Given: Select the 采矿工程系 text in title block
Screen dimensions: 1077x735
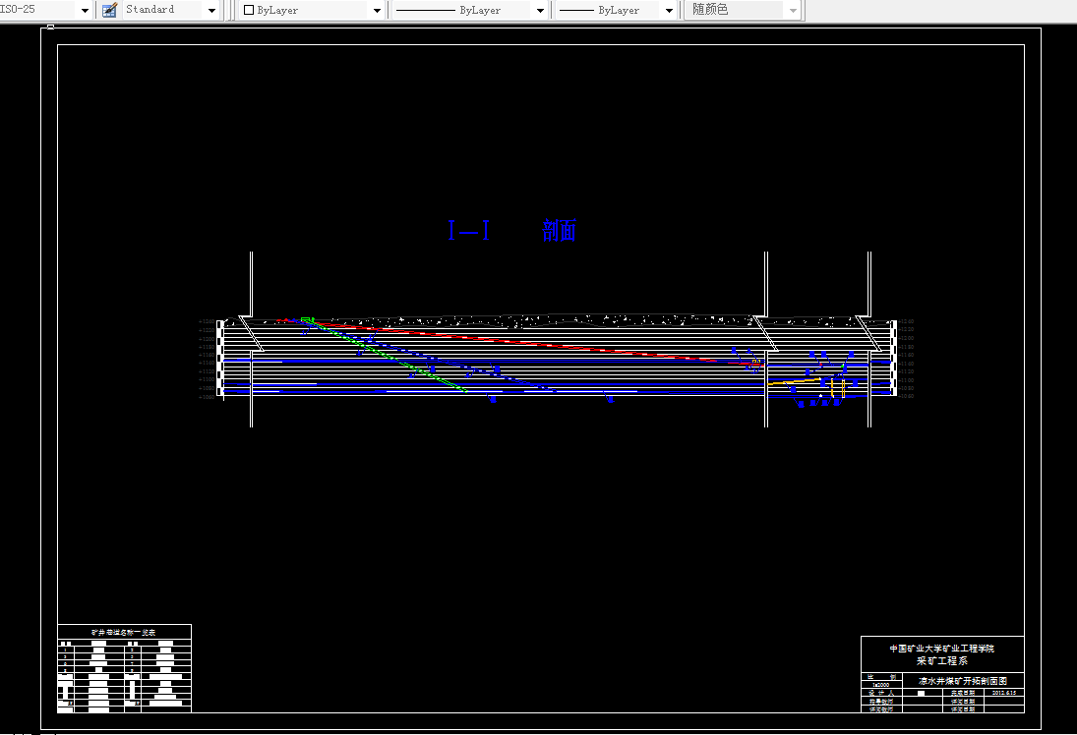Looking at the screenshot, I should point(941,661).
